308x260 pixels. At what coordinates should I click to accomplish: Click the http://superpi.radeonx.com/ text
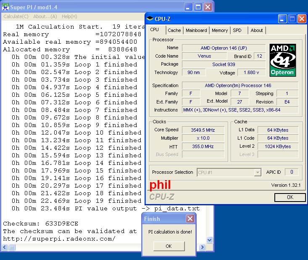coord(59,239)
